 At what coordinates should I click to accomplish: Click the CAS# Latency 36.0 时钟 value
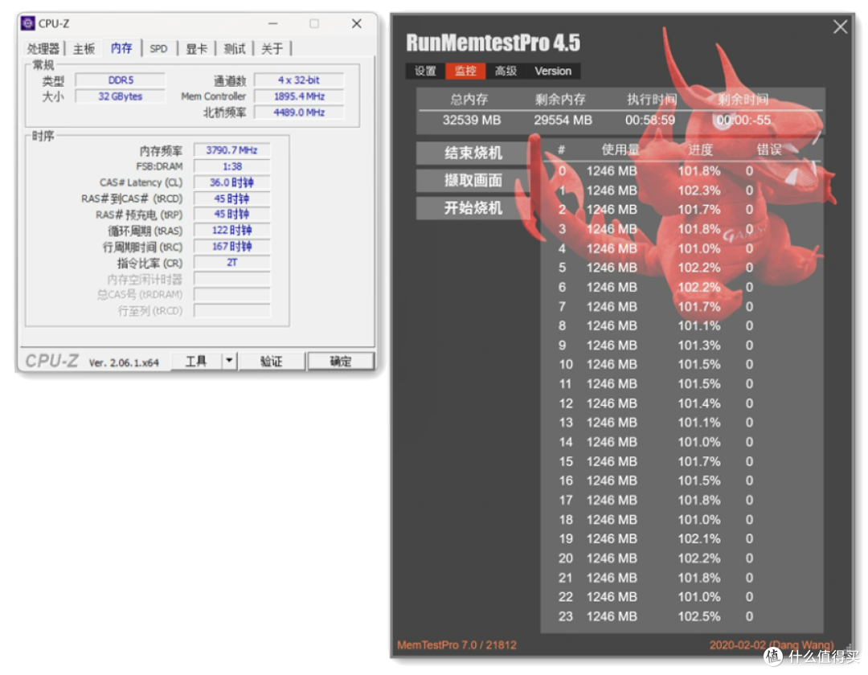(x=232, y=182)
